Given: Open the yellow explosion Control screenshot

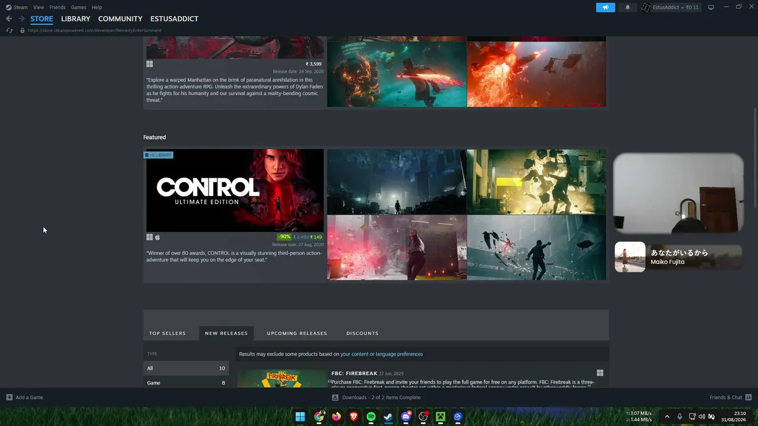Looking at the screenshot, I should click(x=537, y=182).
